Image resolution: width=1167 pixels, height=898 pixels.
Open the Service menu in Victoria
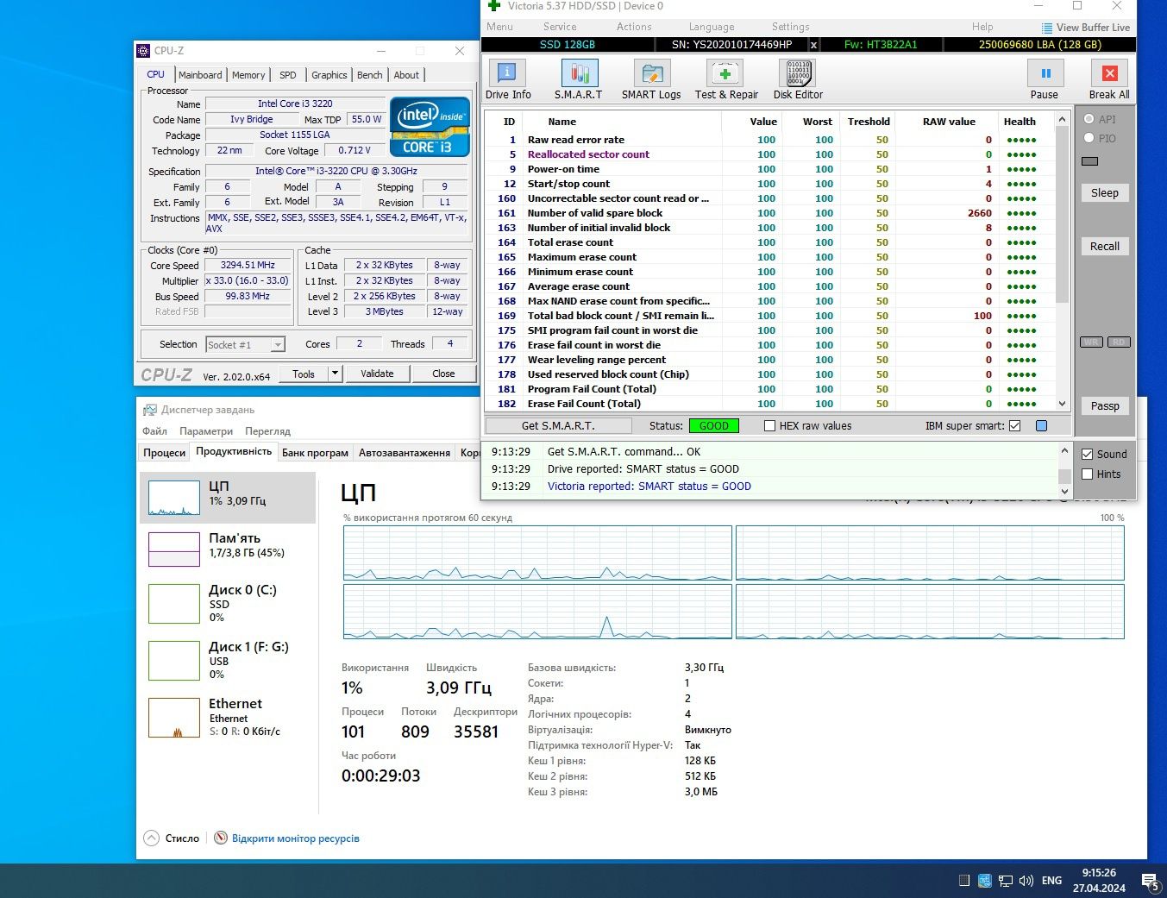560,27
